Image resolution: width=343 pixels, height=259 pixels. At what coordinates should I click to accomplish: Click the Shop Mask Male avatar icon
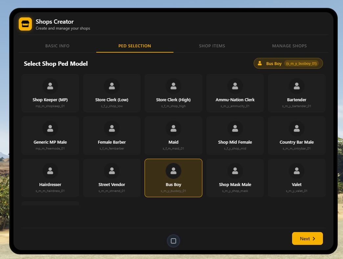pos(235,171)
